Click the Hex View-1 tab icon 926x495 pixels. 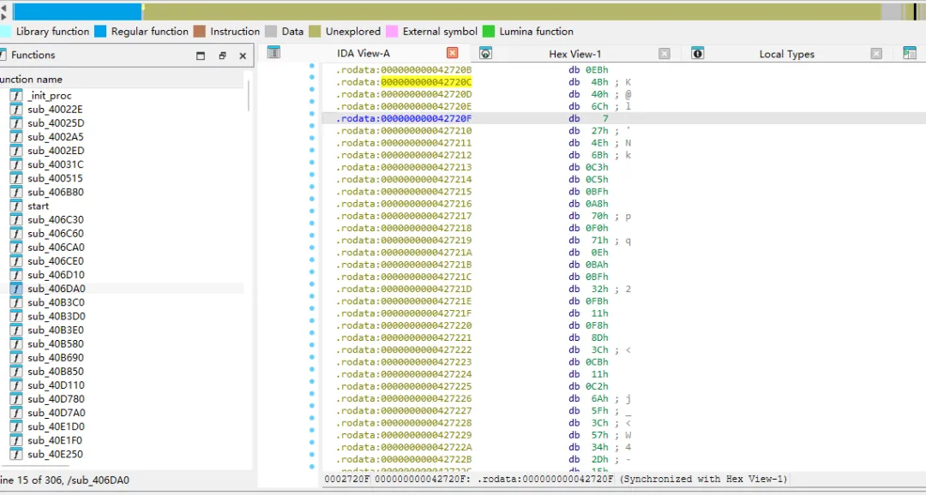(x=485, y=53)
